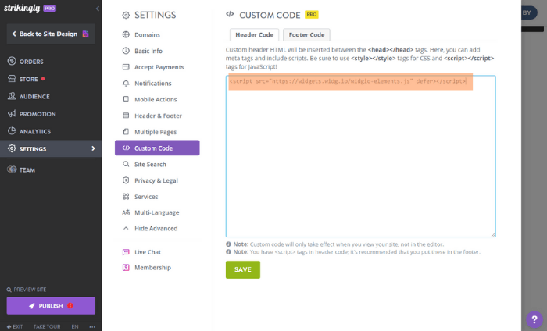Click the Privacy & Legal shield icon

point(126,180)
